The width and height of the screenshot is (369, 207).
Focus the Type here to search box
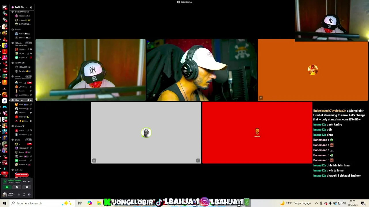(42, 203)
